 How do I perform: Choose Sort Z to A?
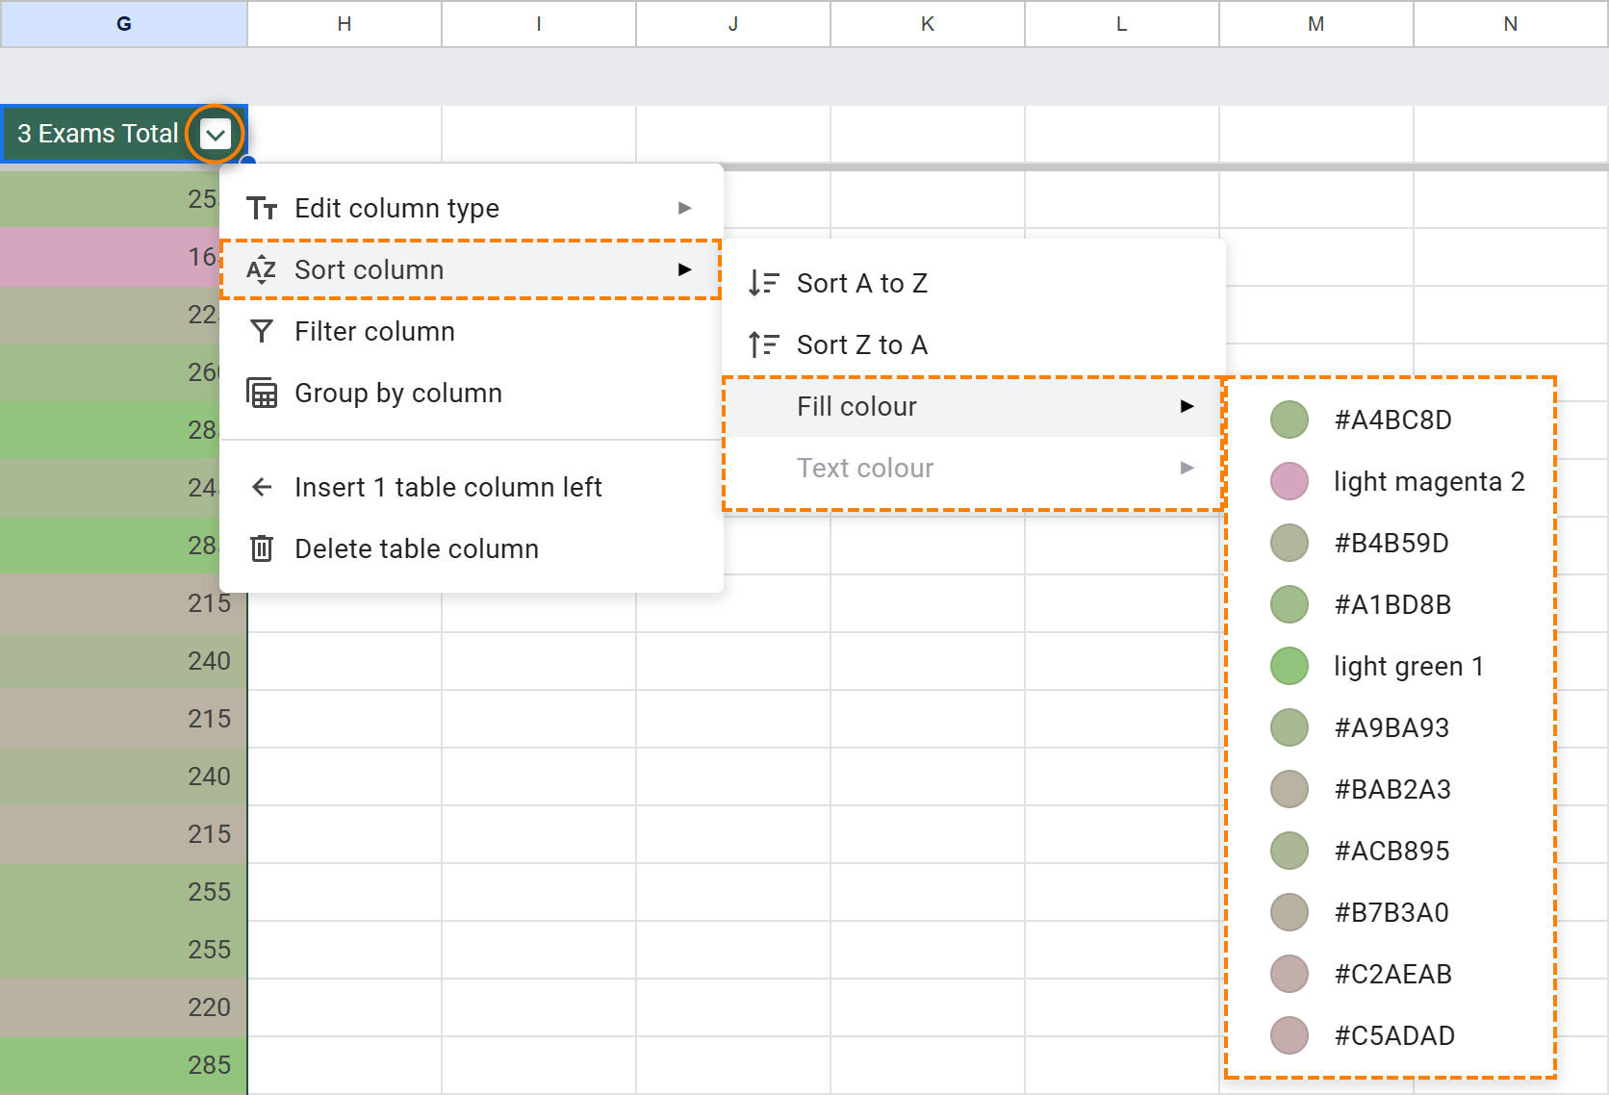coord(974,344)
